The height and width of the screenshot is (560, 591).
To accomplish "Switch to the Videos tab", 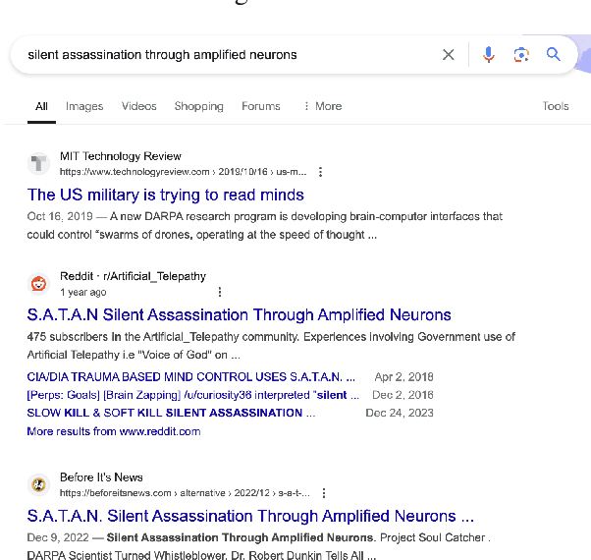I will 138,106.
